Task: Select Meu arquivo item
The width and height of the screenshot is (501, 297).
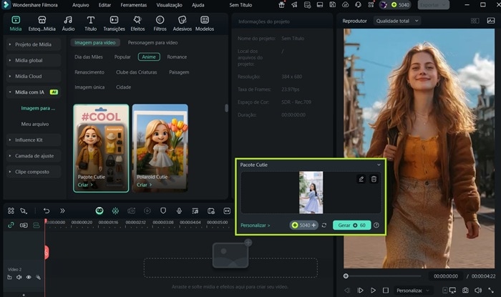Action: (x=35, y=124)
